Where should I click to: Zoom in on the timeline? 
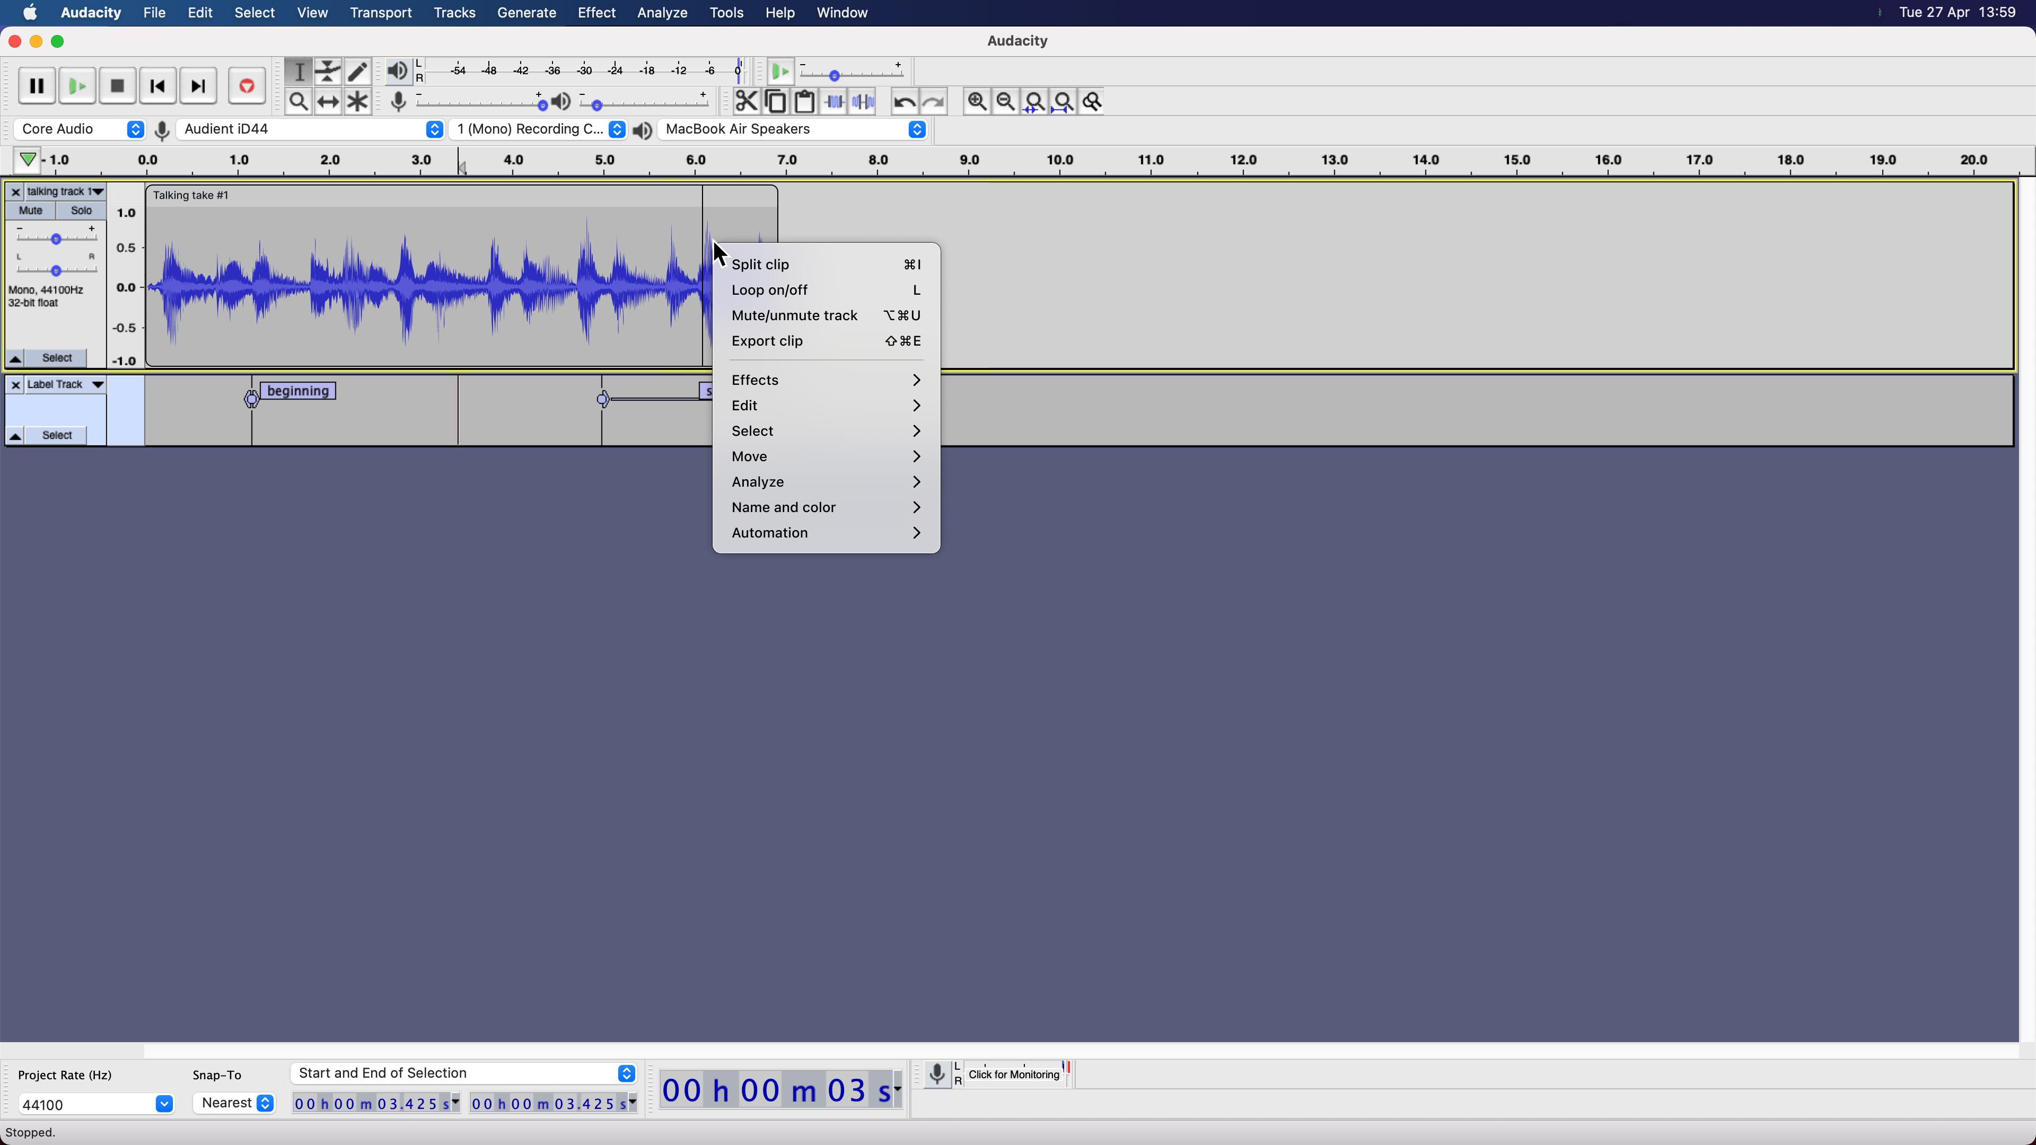click(978, 101)
